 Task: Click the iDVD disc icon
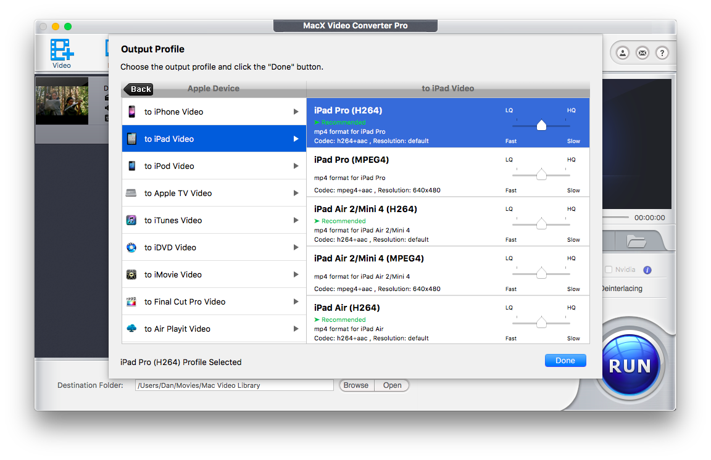[x=131, y=247]
